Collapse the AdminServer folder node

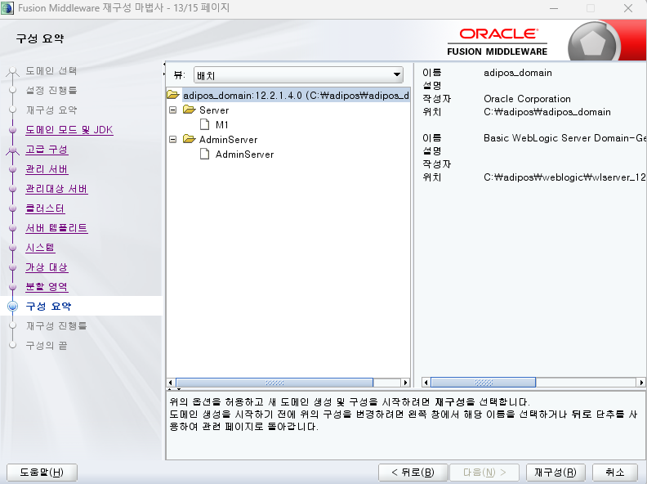pyautogui.click(x=173, y=140)
